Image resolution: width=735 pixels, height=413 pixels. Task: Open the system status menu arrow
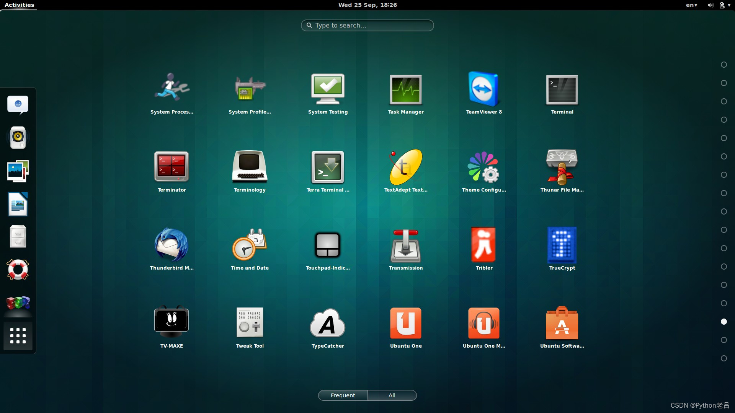729,5
